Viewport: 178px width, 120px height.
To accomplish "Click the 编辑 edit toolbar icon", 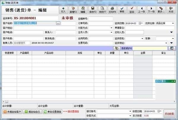I will (x=83, y=10).
